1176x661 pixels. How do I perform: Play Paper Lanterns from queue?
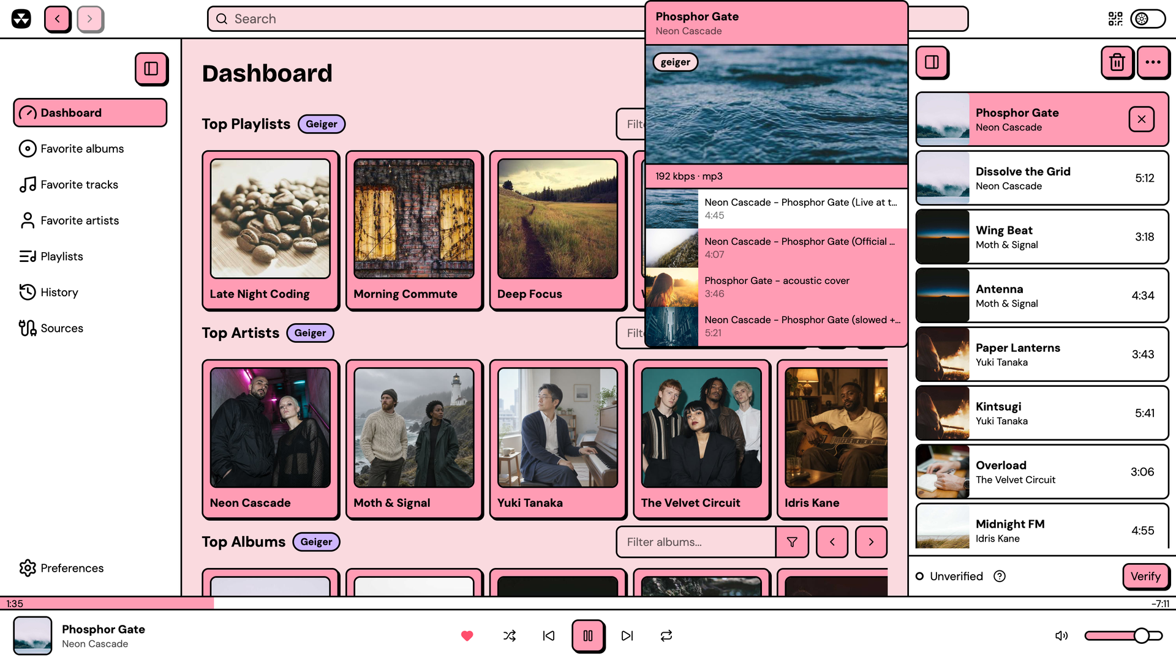click(x=1042, y=354)
